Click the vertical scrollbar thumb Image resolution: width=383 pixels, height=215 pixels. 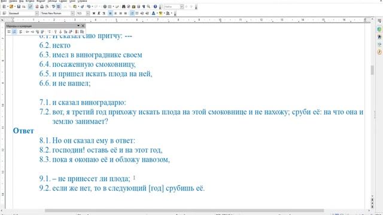tap(372, 70)
